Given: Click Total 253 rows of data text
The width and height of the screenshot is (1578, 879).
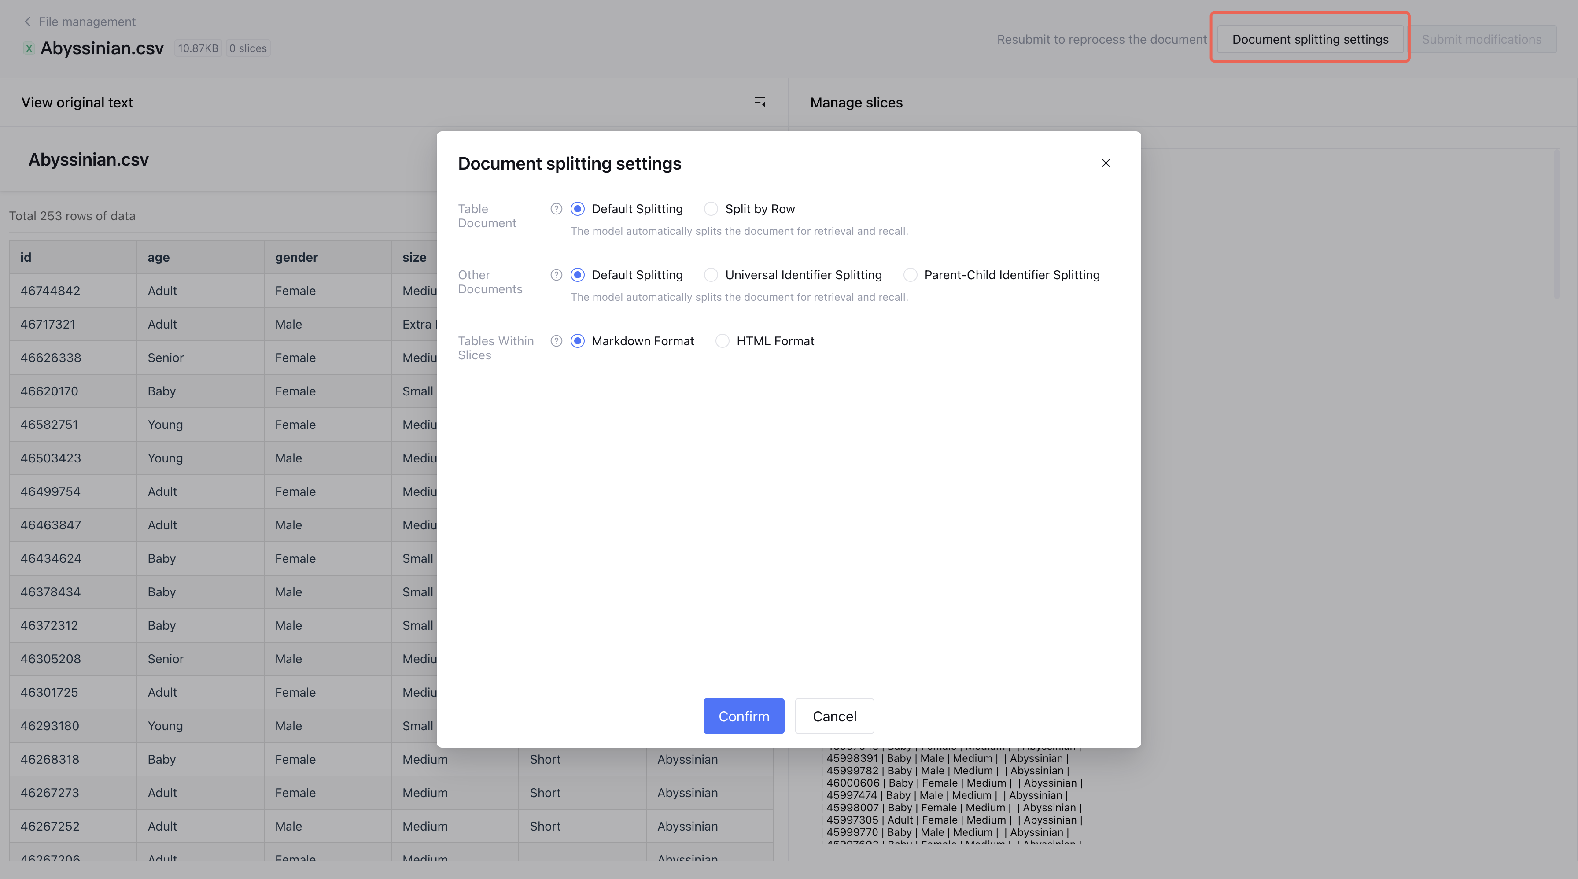Looking at the screenshot, I should pos(72,216).
